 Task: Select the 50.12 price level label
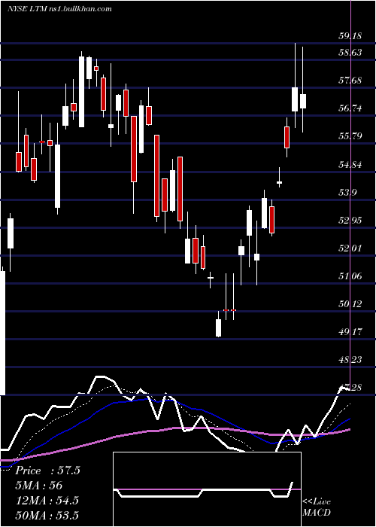click(350, 304)
